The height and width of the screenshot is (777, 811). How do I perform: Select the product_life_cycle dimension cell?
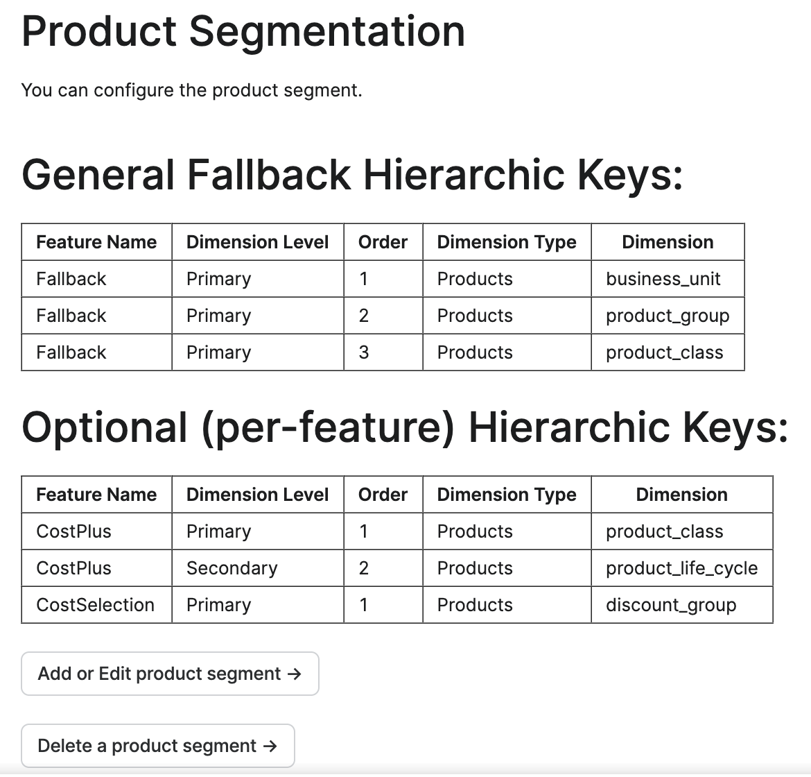pyautogui.click(x=681, y=568)
